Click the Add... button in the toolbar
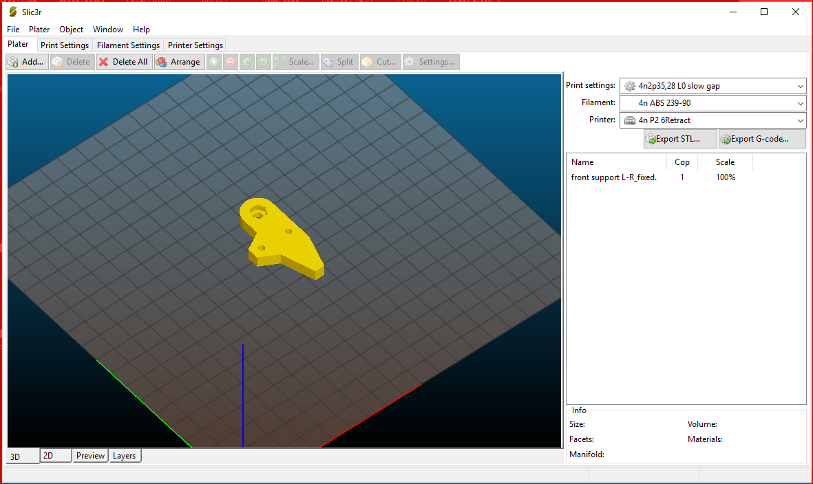The width and height of the screenshot is (813, 484). coord(28,62)
